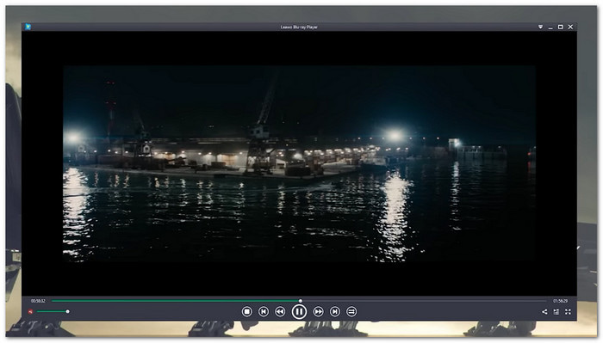This screenshot has width=603, height=343.
Task: Rewind the video
Action: [x=280, y=311]
